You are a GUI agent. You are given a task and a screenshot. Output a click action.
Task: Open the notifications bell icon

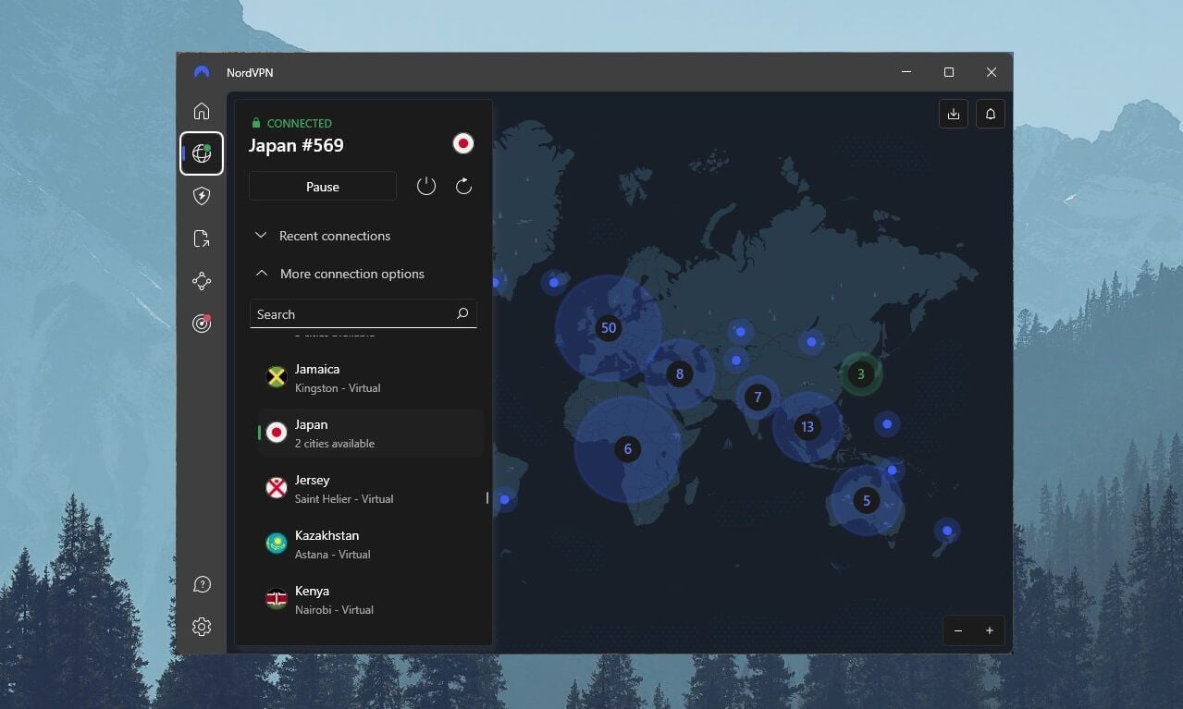pos(991,114)
